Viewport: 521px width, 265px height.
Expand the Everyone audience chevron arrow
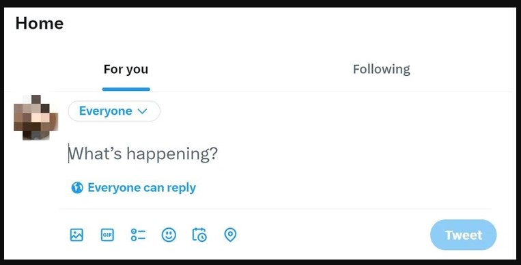click(142, 111)
